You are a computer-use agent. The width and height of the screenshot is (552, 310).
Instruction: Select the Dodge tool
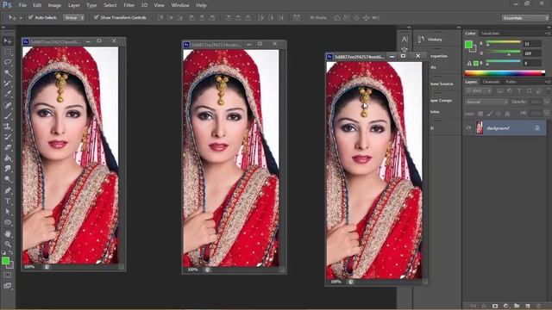(x=8, y=179)
